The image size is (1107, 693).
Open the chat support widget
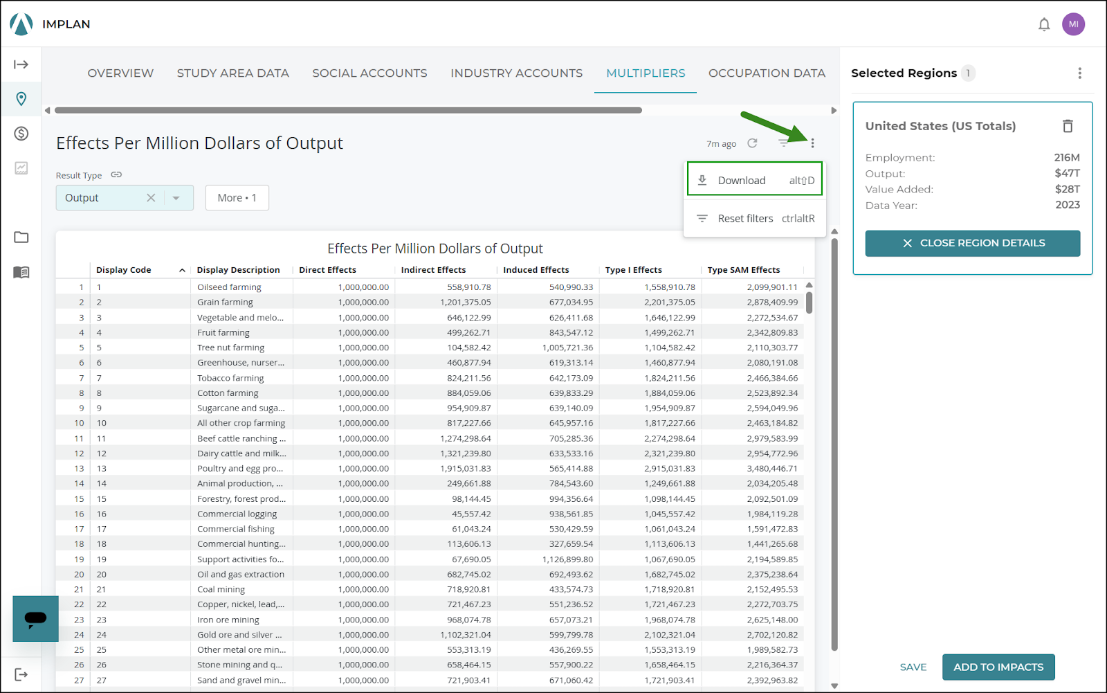point(35,618)
